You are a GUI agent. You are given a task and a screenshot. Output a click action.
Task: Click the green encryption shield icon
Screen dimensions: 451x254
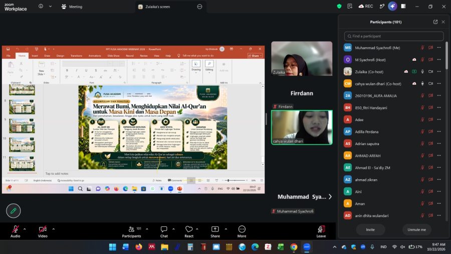pos(339,7)
